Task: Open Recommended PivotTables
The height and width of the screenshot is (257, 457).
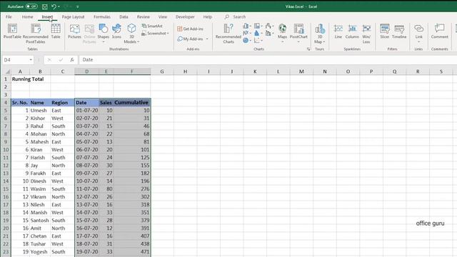Action: coord(36,34)
